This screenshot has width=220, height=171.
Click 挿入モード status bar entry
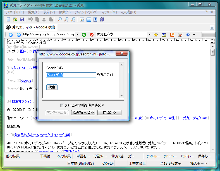click(x=199, y=163)
